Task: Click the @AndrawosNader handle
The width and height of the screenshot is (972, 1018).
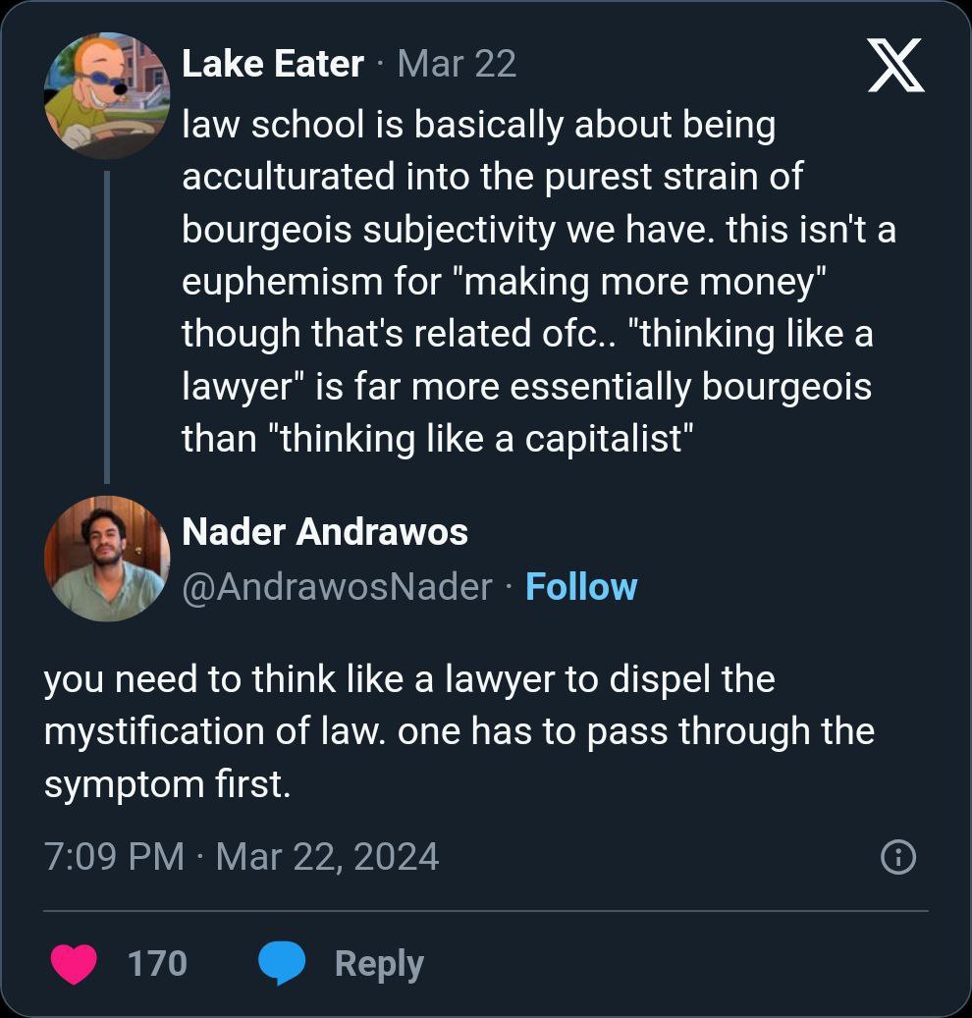Action: pyautogui.click(x=337, y=587)
